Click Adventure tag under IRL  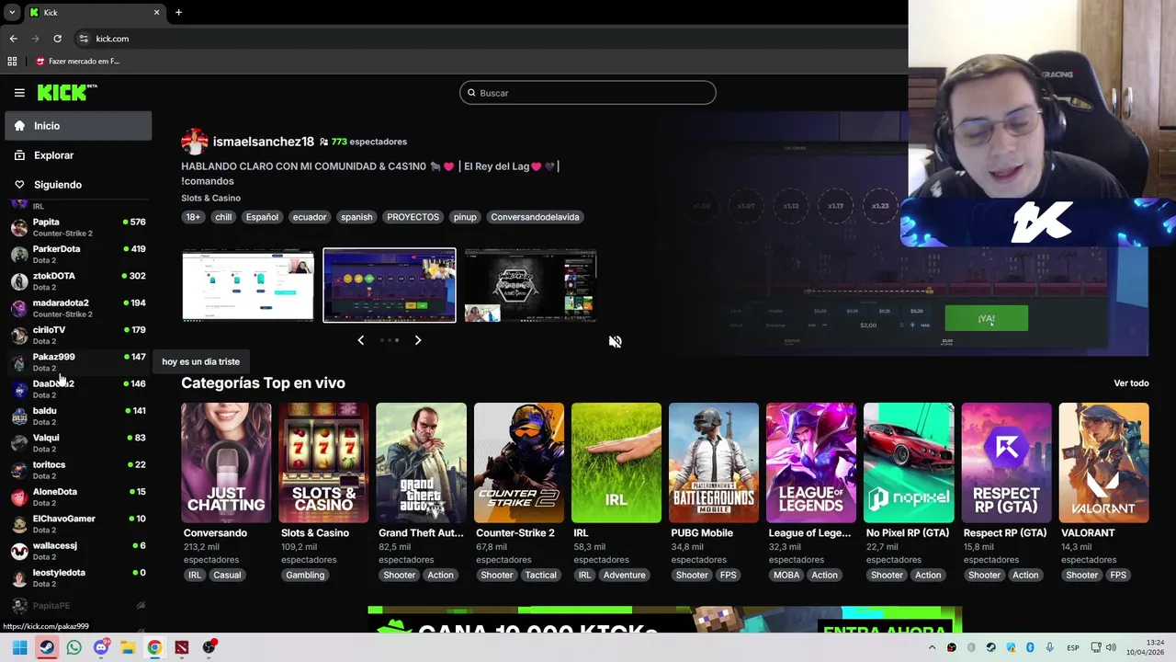coord(624,575)
